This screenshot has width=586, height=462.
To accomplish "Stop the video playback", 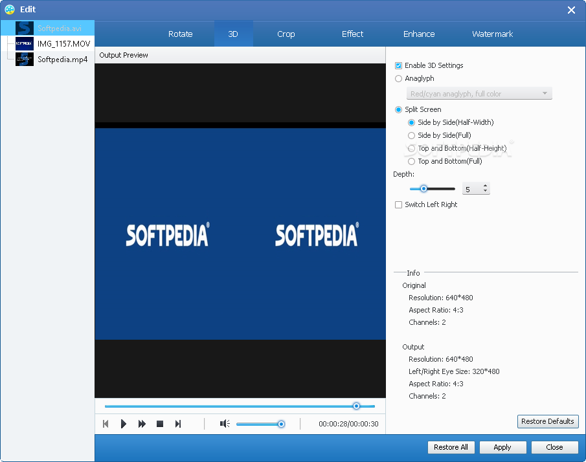I will click(x=160, y=424).
